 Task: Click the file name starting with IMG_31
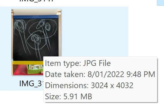(31, 84)
